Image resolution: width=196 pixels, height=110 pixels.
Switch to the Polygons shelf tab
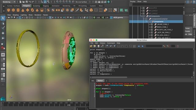point(27,6)
